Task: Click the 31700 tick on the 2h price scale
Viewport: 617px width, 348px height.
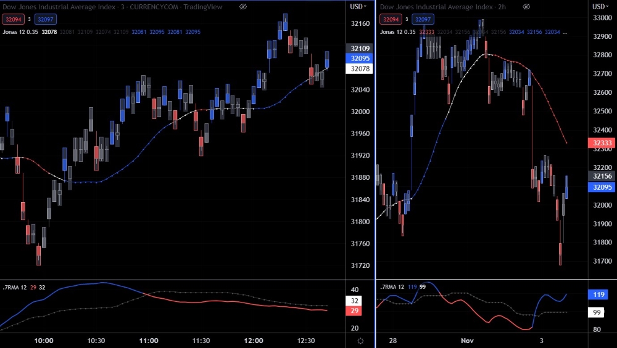Action: pos(602,261)
